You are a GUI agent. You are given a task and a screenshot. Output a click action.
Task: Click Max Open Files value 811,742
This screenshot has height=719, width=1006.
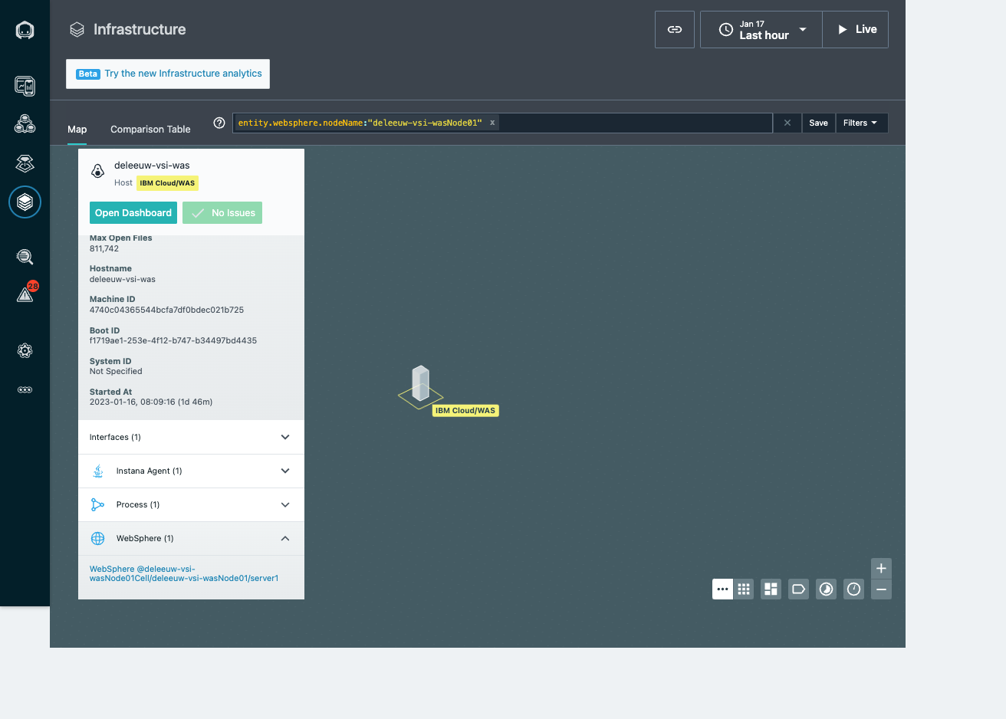pos(104,249)
